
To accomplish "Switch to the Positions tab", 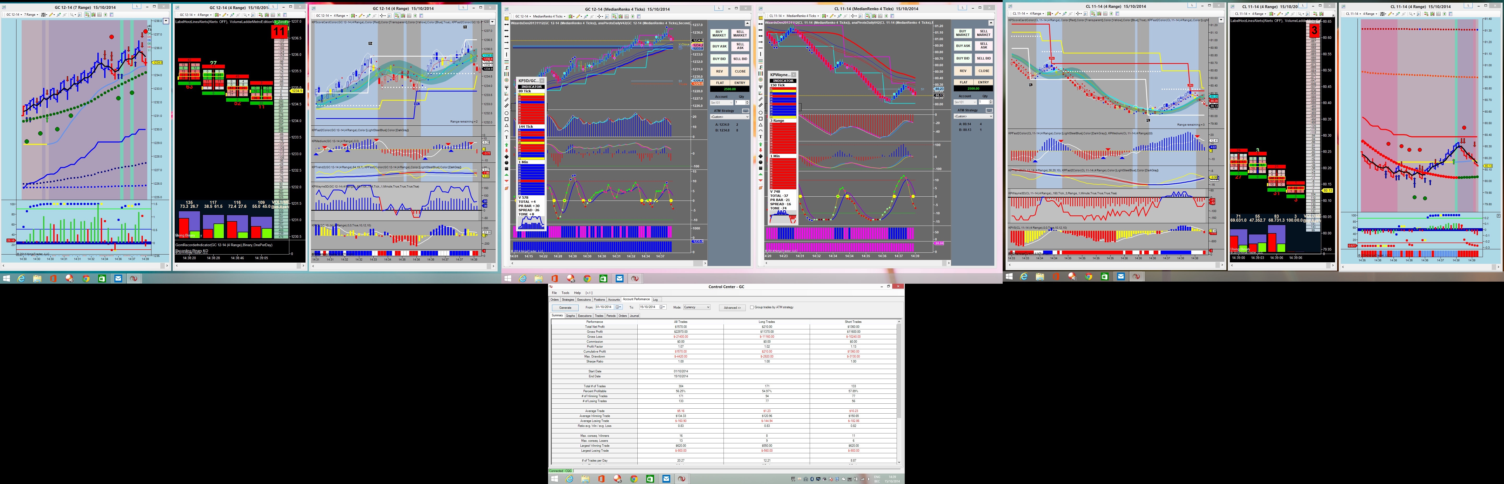I will click(x=600, y=300).
